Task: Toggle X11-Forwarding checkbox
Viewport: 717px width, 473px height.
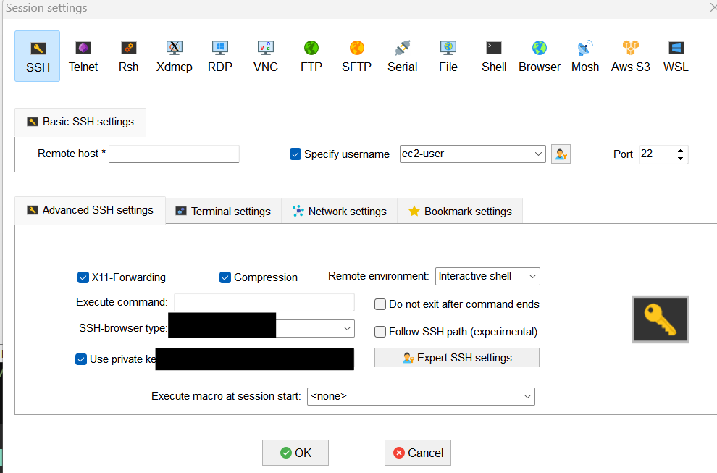Action: [83, 277]
